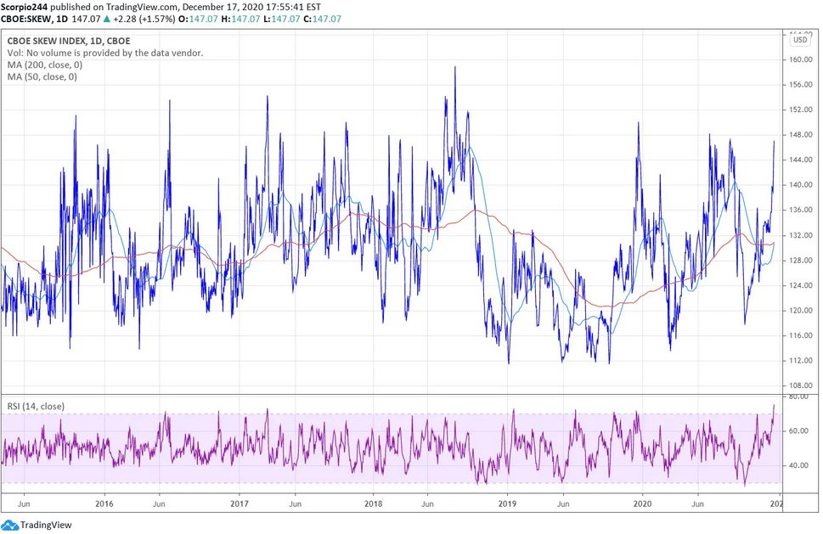This screenshot has height=534, width=823.
Task: Click the O:147.07 open value
Action: coord(197,19)
